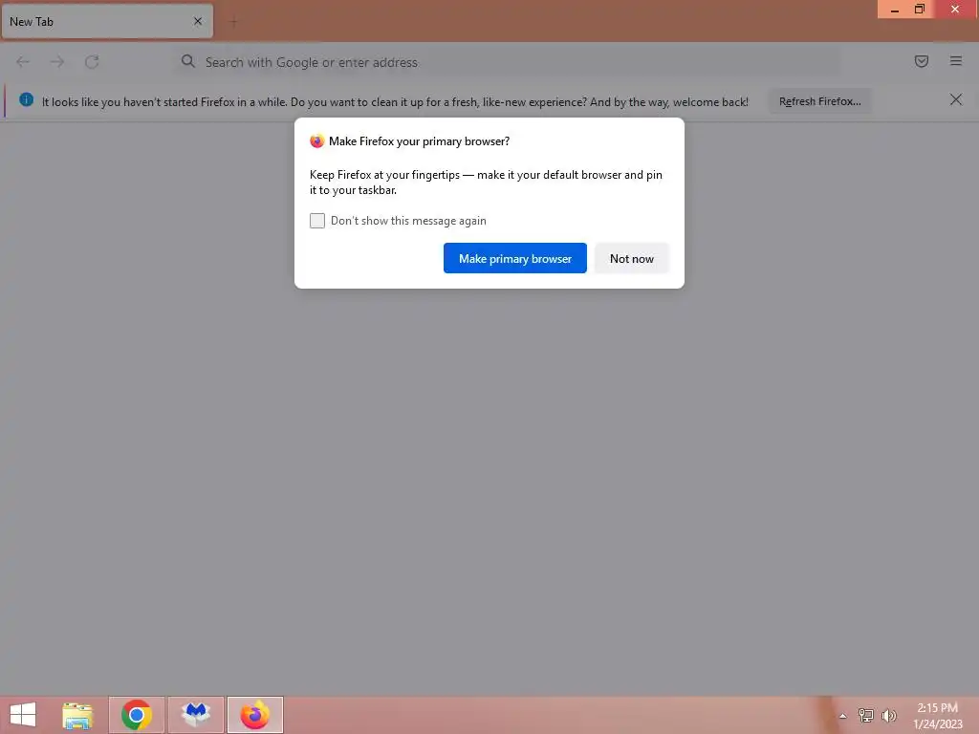
Task: Open the Firefox hamburger application menu
Action: tap(955, 61)
